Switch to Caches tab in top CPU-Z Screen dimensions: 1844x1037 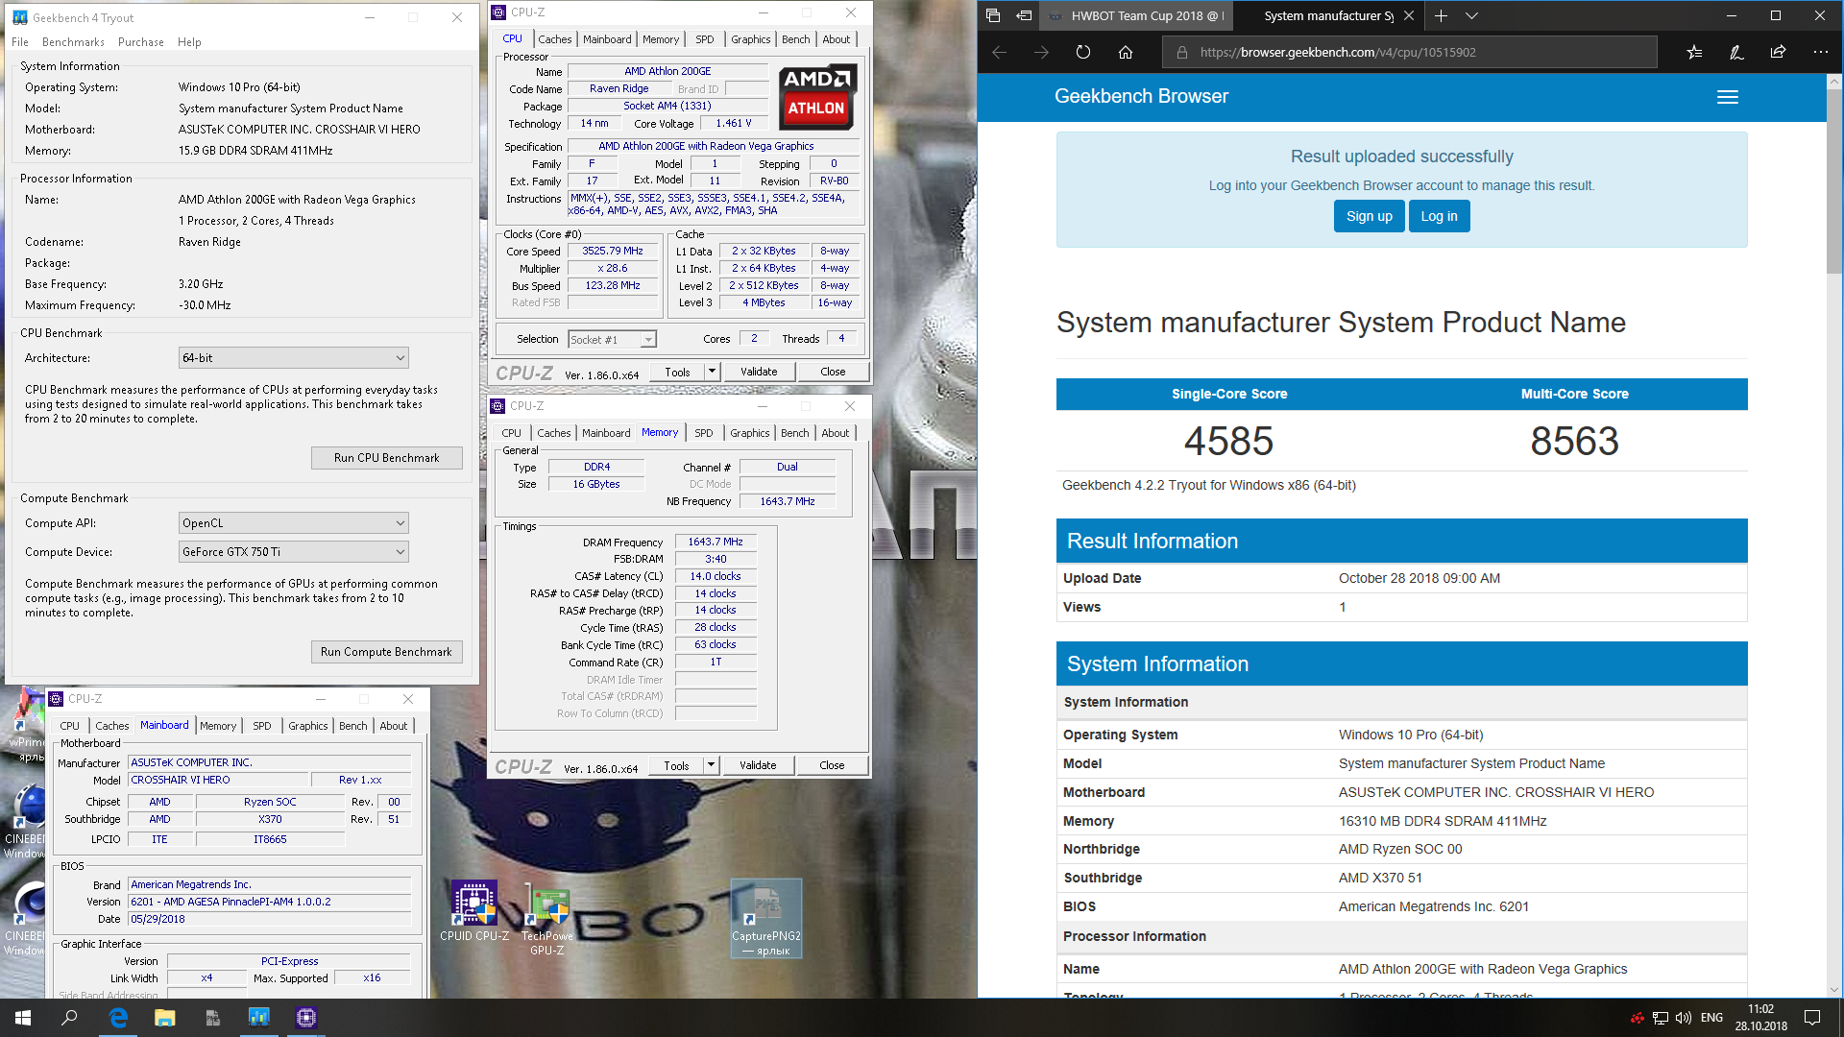point(554,39)
